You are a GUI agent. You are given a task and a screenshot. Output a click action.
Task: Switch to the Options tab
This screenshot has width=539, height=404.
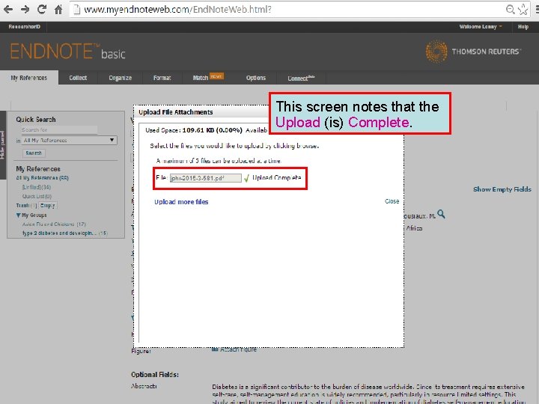(256, 78)
